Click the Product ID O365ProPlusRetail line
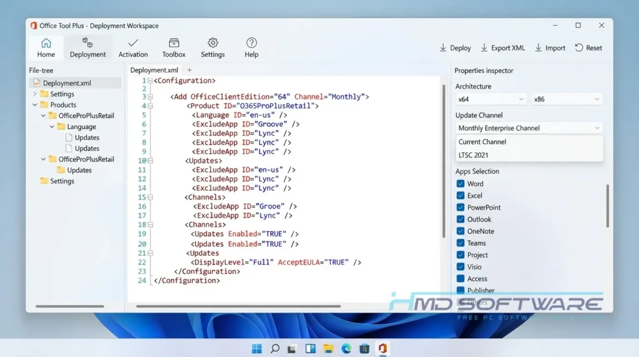 coord(253,106)
